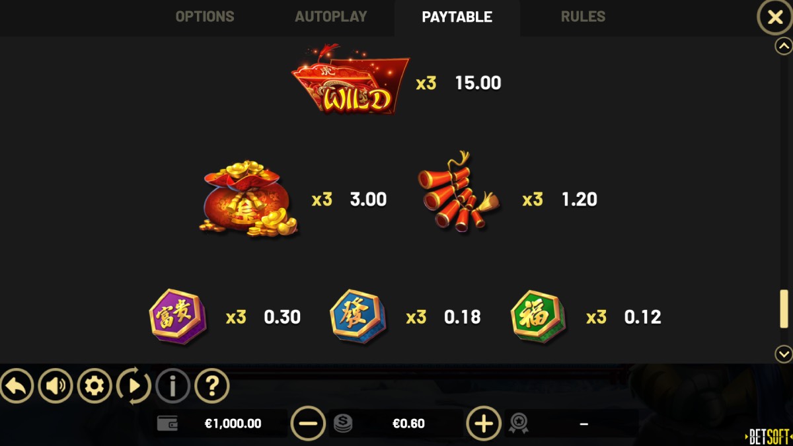Open help with the question mark icon

(x=212, y=386)
